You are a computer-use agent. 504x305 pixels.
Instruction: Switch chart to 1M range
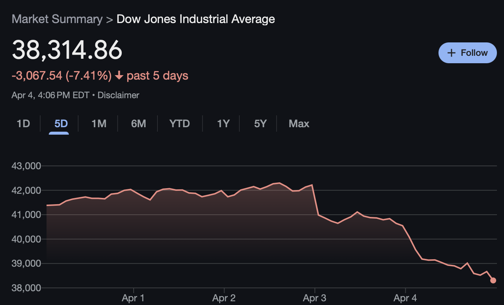[99, 123]
